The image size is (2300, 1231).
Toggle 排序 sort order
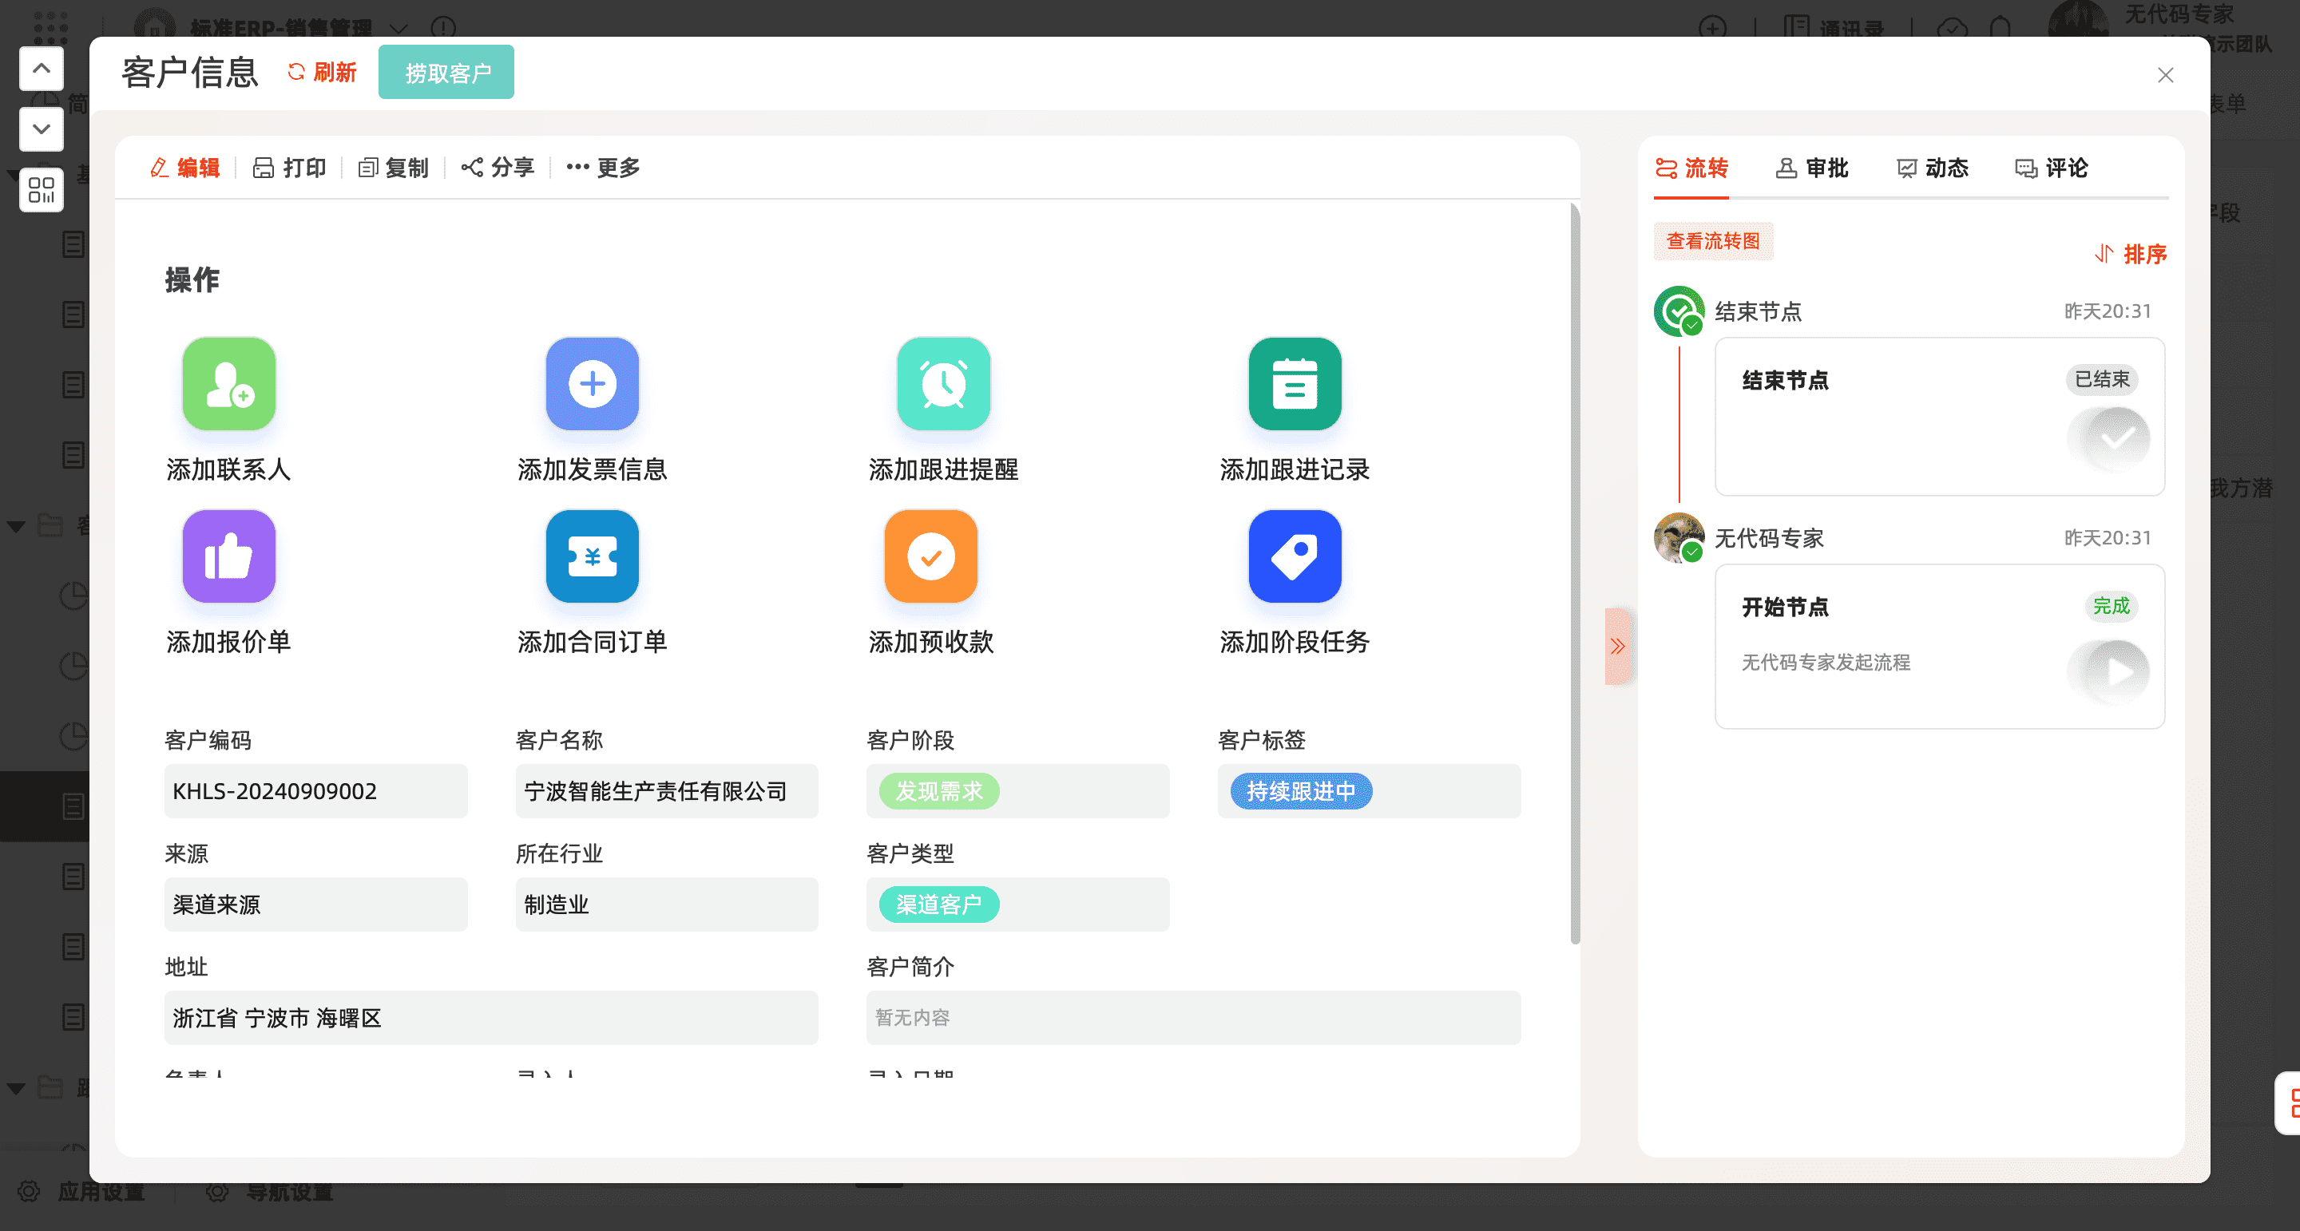coord(2131,255)
